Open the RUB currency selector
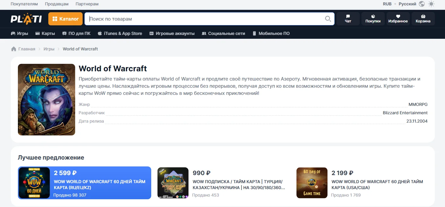Screen dimensions: 445x207 [387, 4]
